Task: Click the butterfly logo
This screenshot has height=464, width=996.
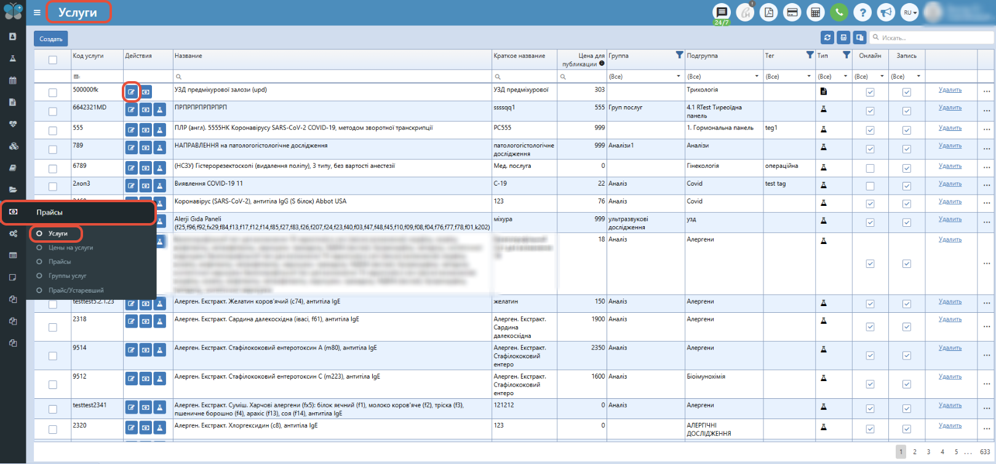Action: coord(13,10)
